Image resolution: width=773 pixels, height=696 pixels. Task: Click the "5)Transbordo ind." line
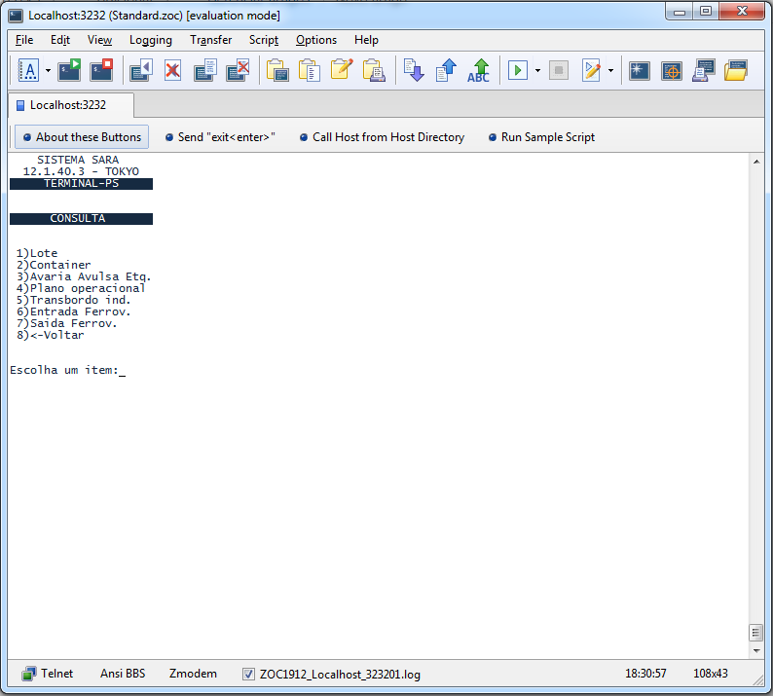pyautogui.click(x=73, y=300)
